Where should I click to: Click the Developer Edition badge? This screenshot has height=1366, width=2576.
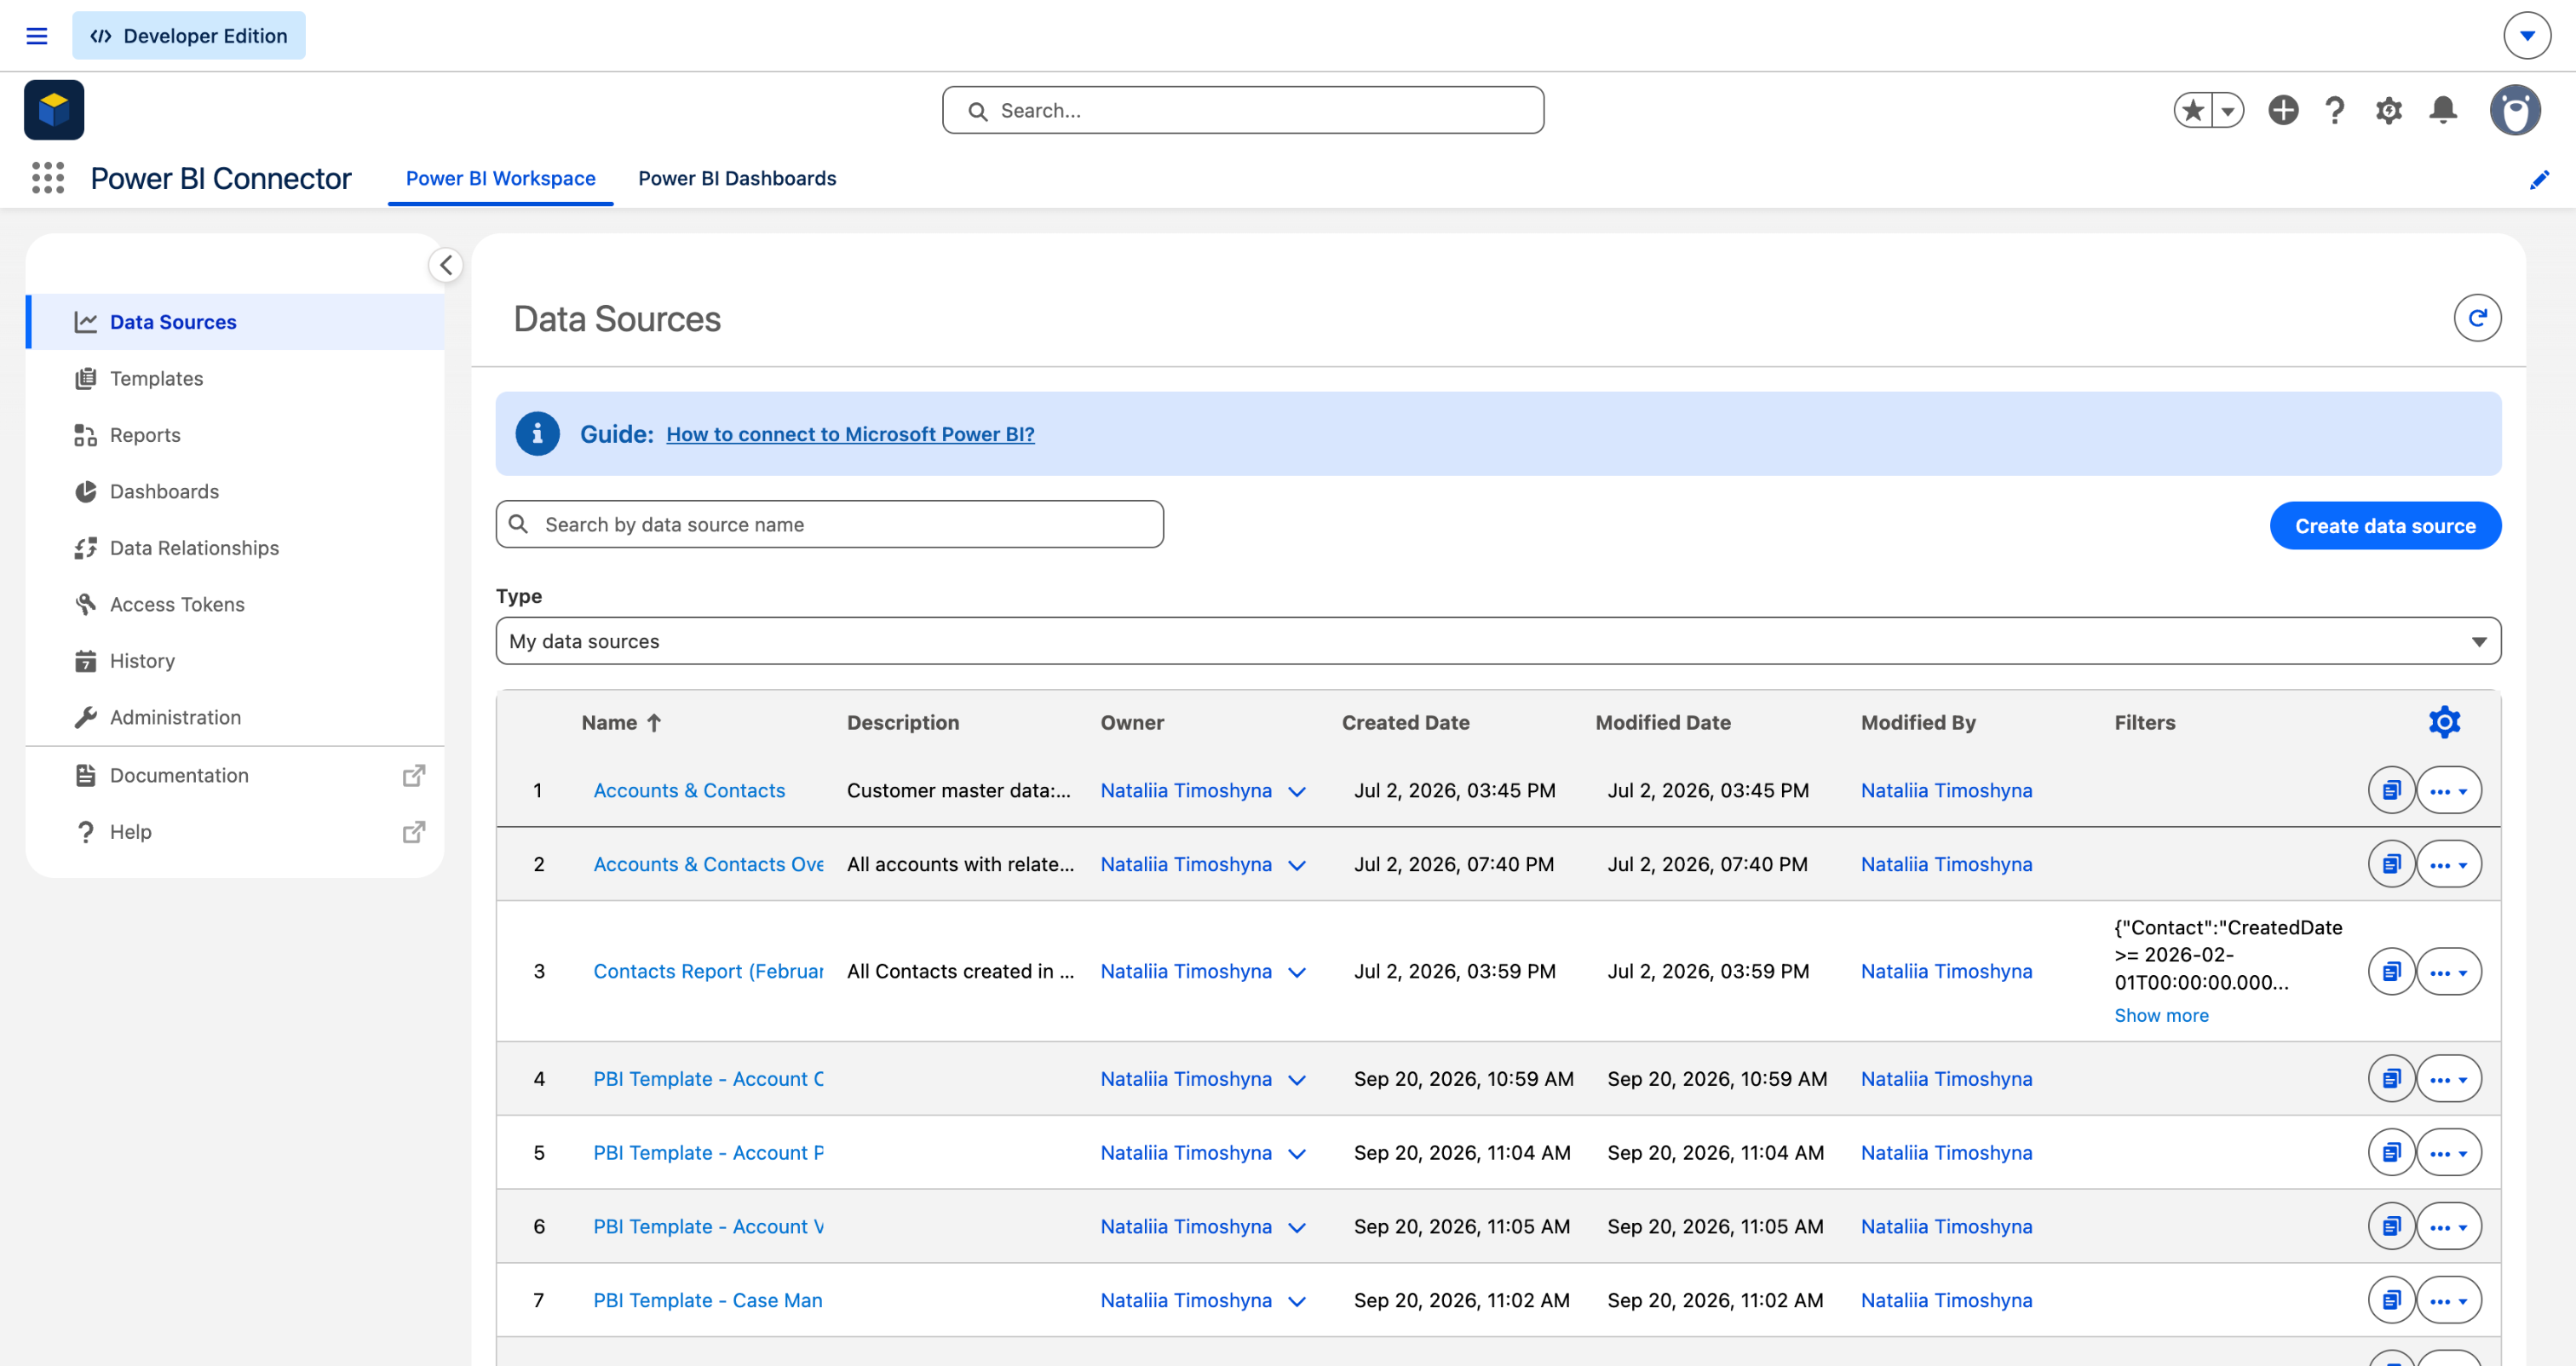[x=189, y=36]
